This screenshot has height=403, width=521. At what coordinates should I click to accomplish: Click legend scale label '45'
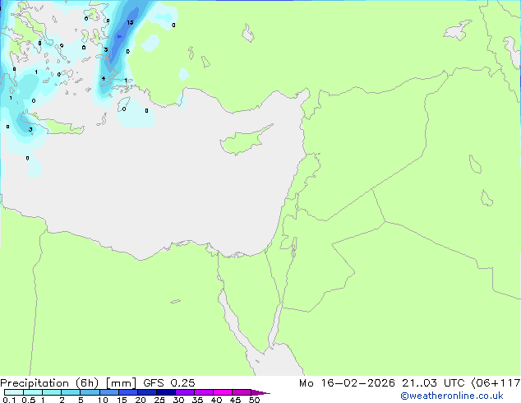click(235, 400)
